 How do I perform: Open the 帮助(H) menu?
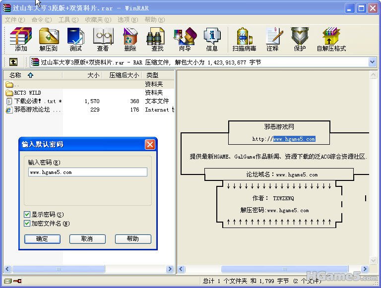click(155, 20)
